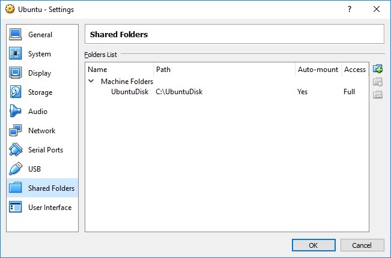Click the edit shared folder icon
This screenshot has height=258, width=391.
(378, 82)
